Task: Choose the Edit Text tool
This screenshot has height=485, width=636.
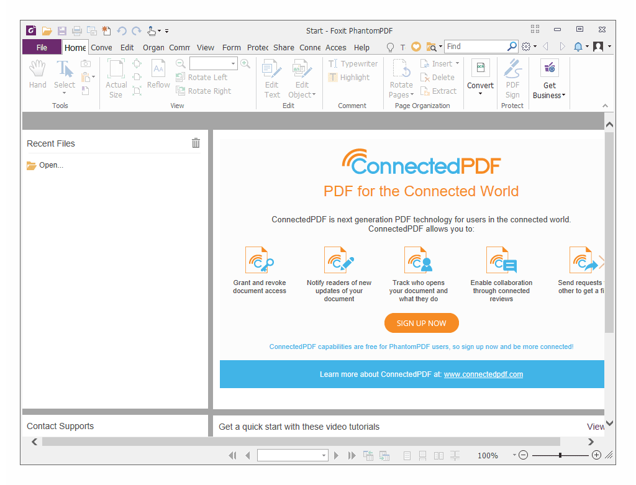Action: (272, 79)
